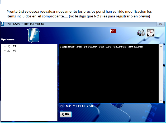Viewport: 166px width, 123px height.
Task: Select option 2) NO in tree
Action: coord(12,51)
